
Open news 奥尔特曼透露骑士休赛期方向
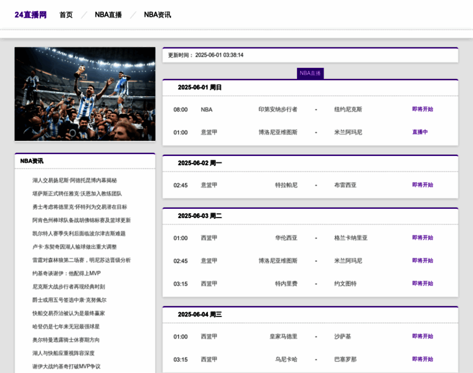click(66, 340)
